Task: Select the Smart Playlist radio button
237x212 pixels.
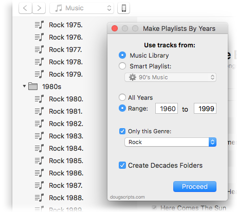Action: click(122, 66)
